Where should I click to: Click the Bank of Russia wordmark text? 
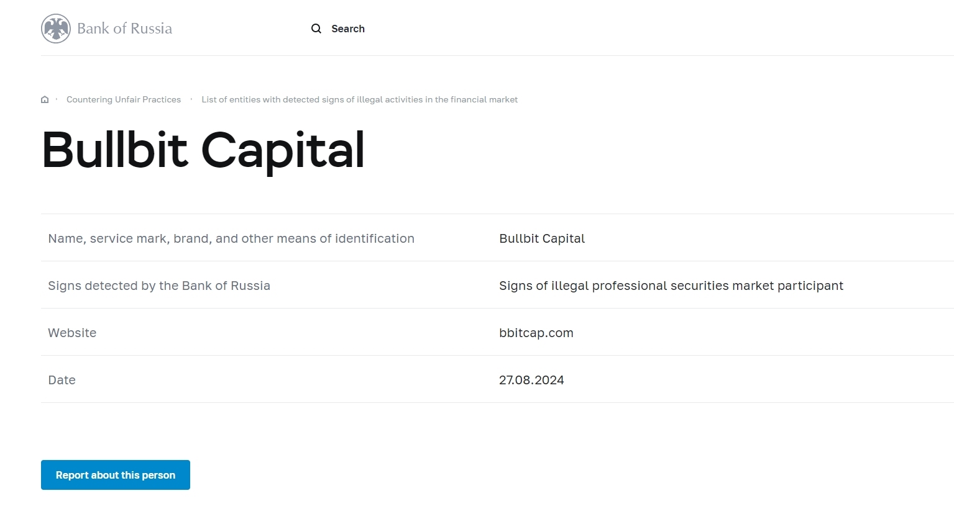point(124,29)
